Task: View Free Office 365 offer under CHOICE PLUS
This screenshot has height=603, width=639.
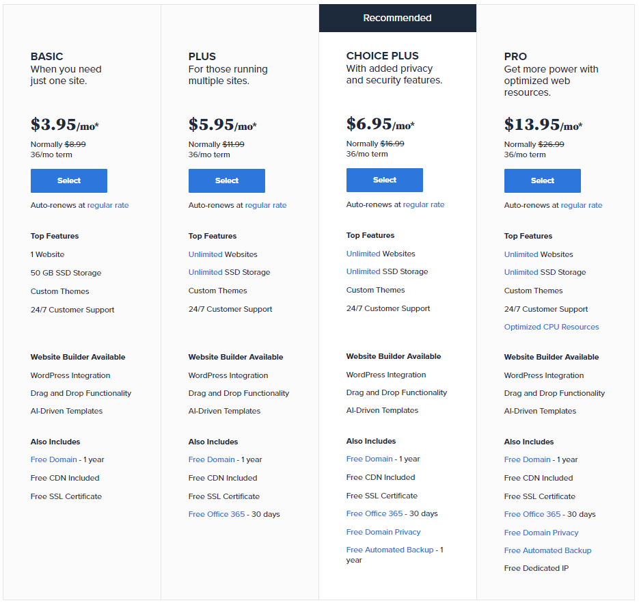Action: 375,513
